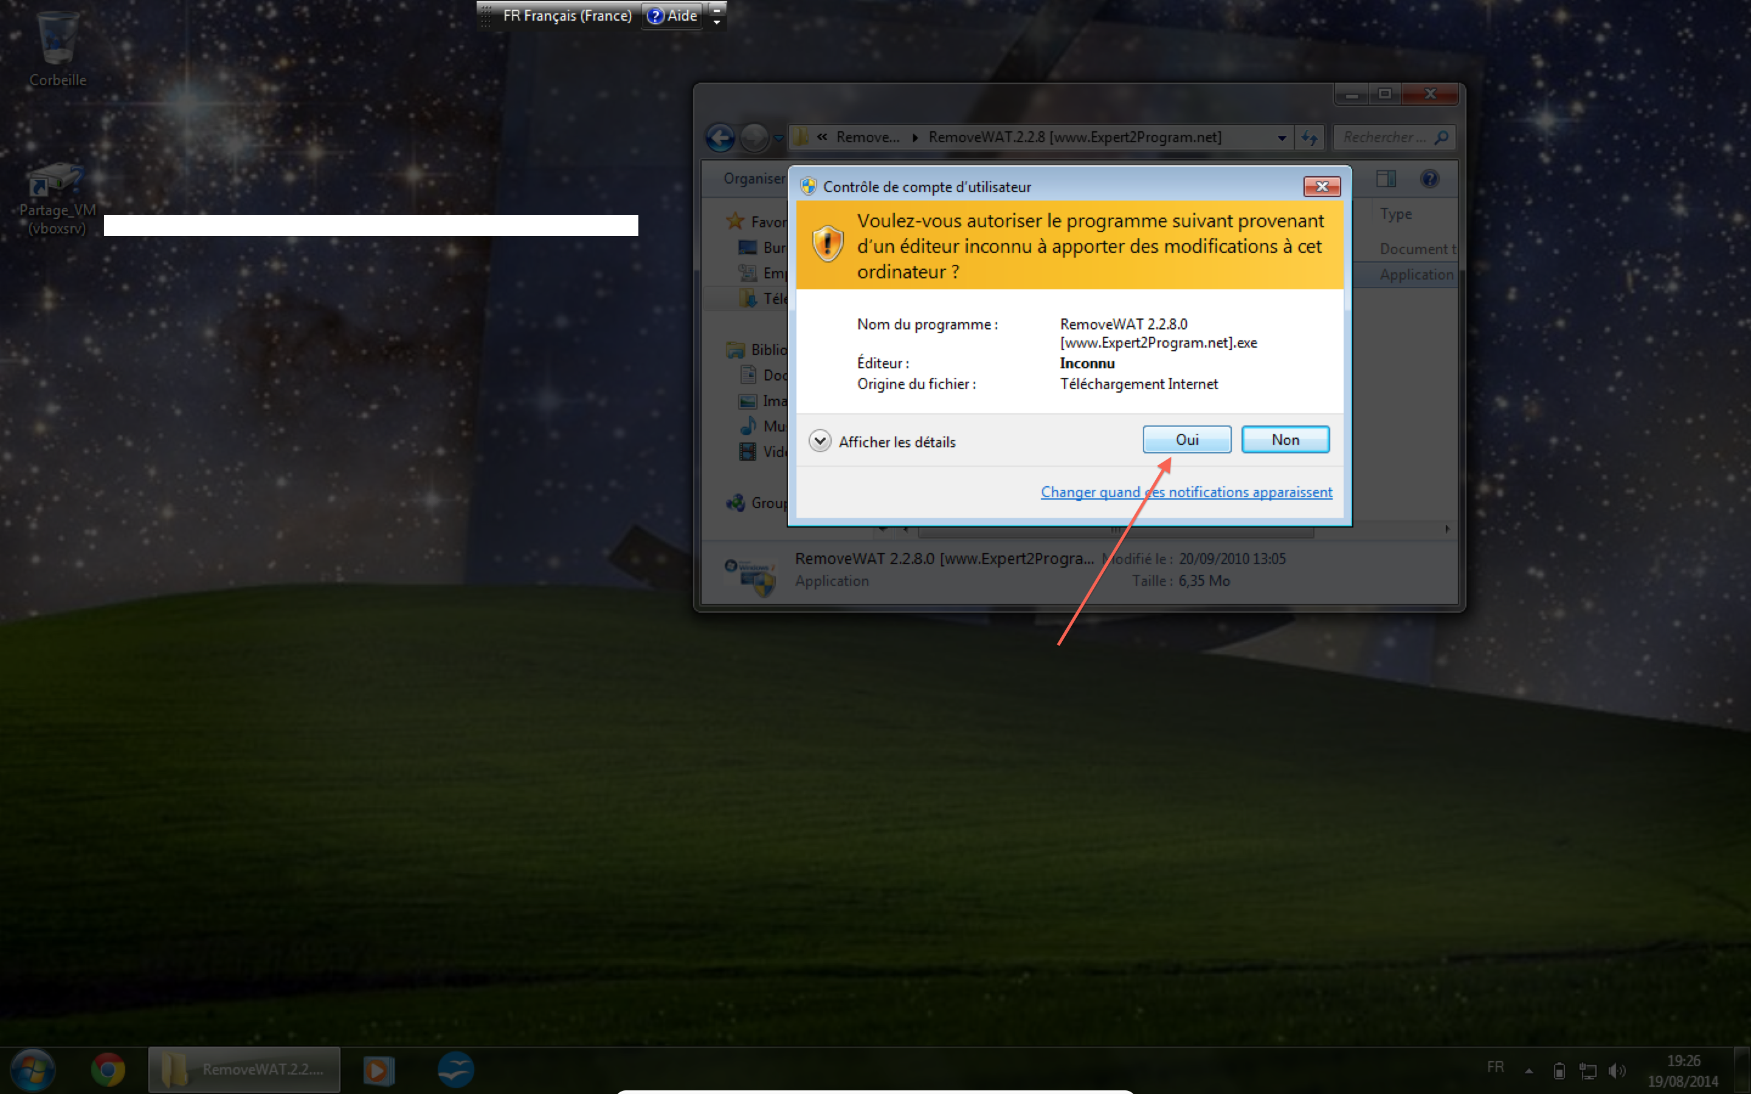Launch Google Chrome from taskbar
1751x1094 pixels.
click(108, 1070)
